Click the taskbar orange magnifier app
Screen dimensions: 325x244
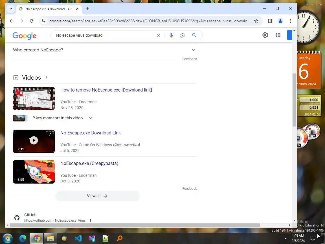120,238
